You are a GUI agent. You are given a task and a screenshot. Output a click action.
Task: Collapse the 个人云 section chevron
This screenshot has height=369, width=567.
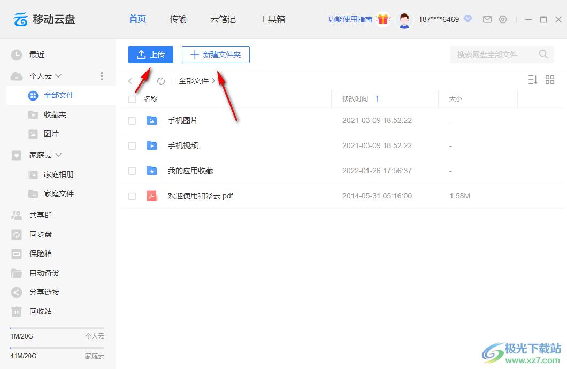59,76
